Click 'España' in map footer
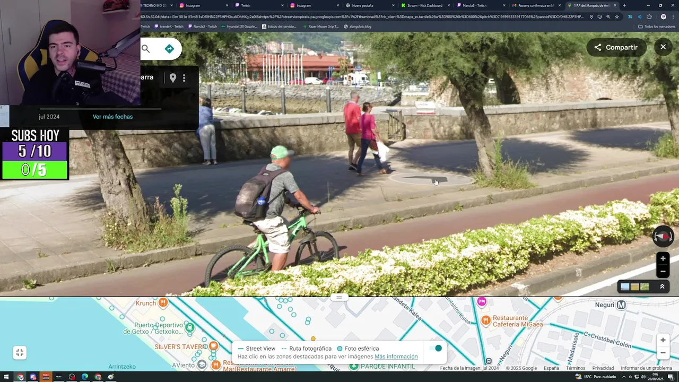 click(x=551, y=368)
